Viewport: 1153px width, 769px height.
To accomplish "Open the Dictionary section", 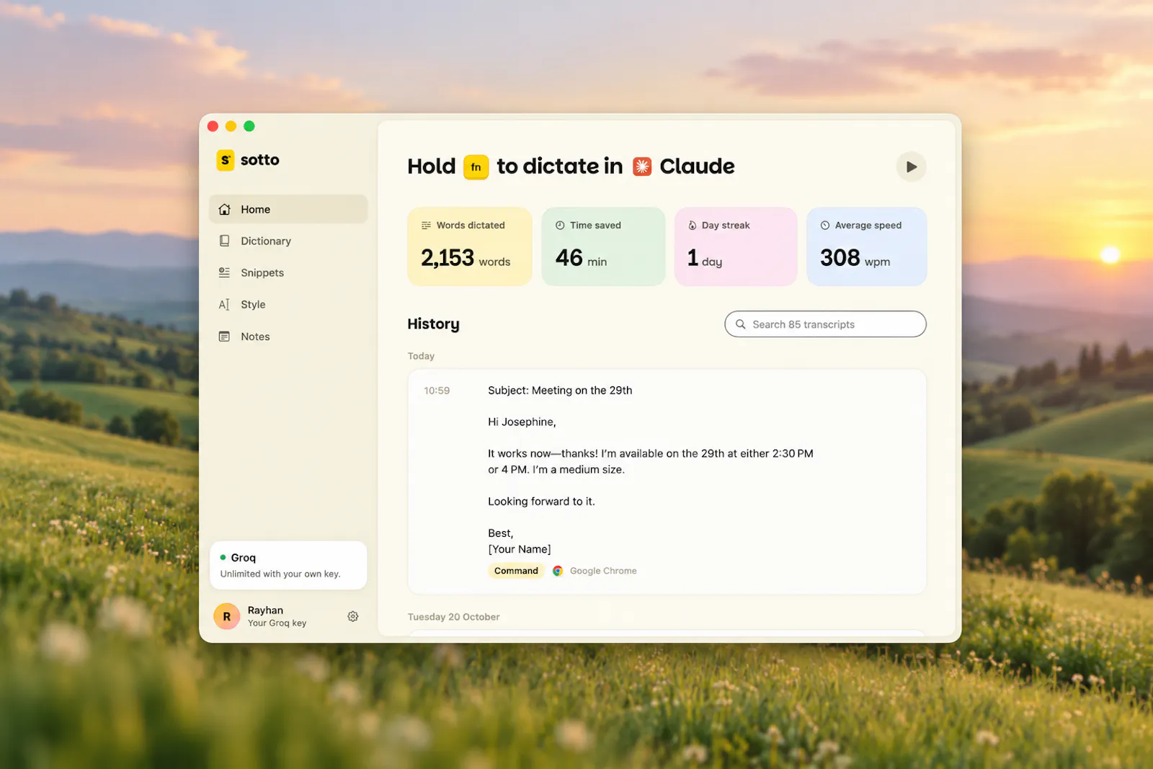I will click(288, 241).
